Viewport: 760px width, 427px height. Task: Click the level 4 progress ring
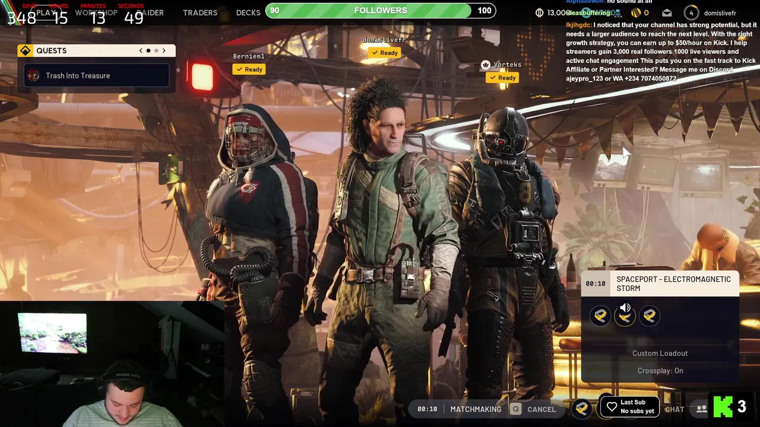click(x=691, y=12)
